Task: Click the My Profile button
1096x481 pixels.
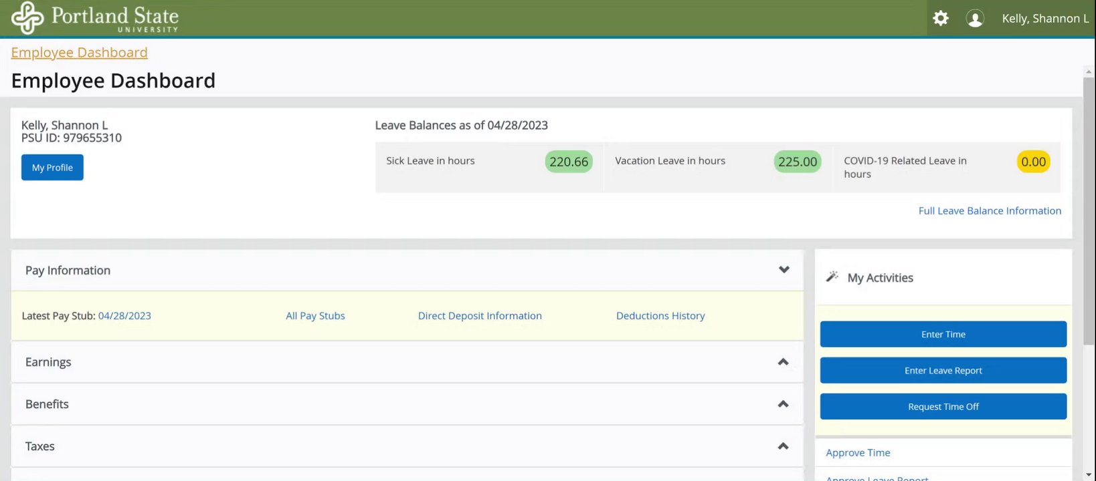Action: 52,168
